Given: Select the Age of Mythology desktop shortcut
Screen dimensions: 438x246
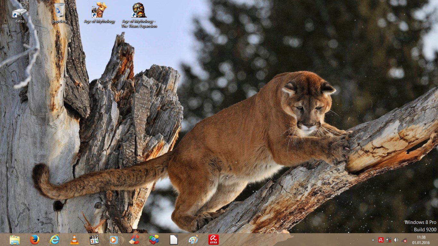Looking at the screenshot, I should click(x=99, y=13).
